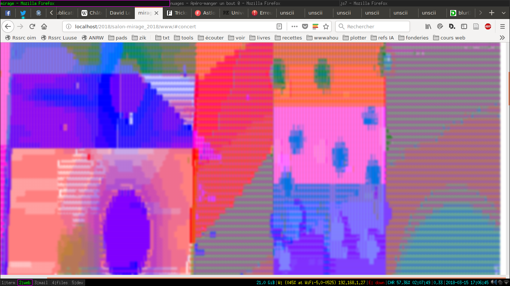
Task: Open a new tab with plus
Action: [x=492, y=13]
